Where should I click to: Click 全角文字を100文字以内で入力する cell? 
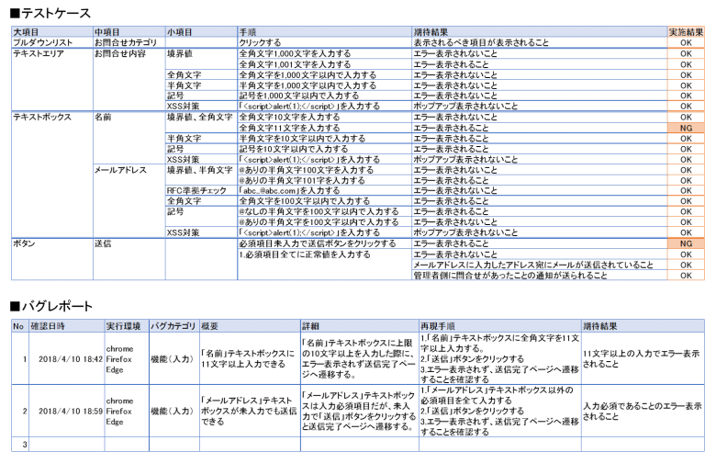coord(325,201)
